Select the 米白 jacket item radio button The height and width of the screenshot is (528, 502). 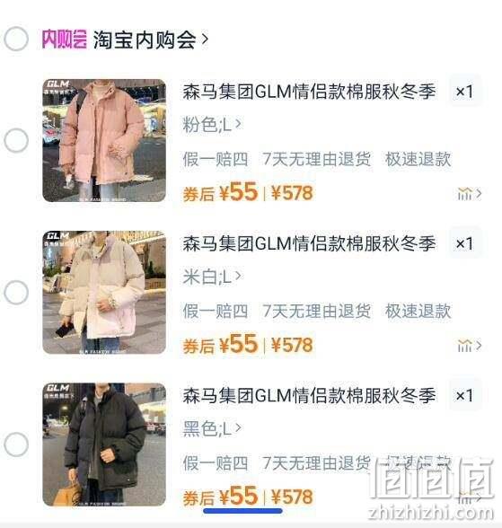coord(16,293)
